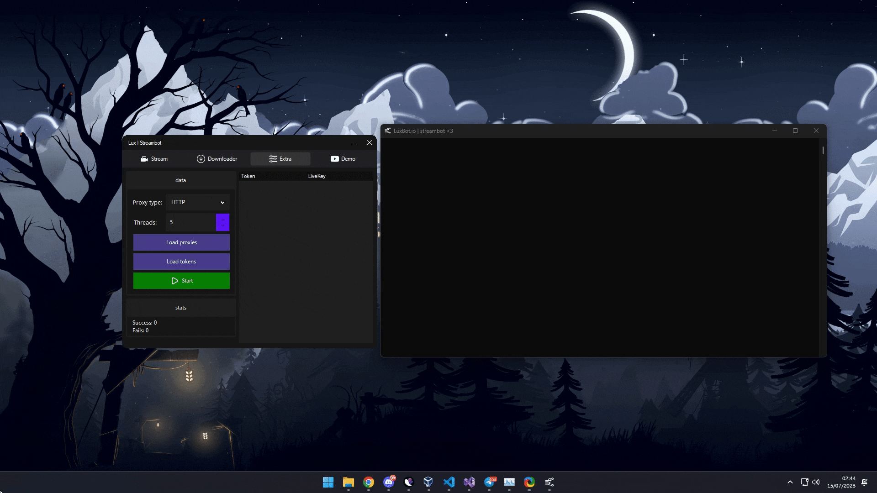877x493 pixels.
Task: Click the volume speaker tray icon
Action: [x=816, y=482]
